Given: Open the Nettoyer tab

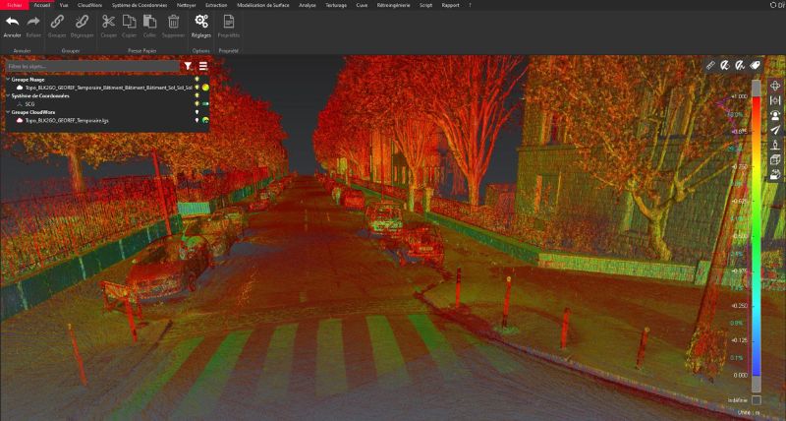Looking at the screenshot, I should [x=187, y=5].
